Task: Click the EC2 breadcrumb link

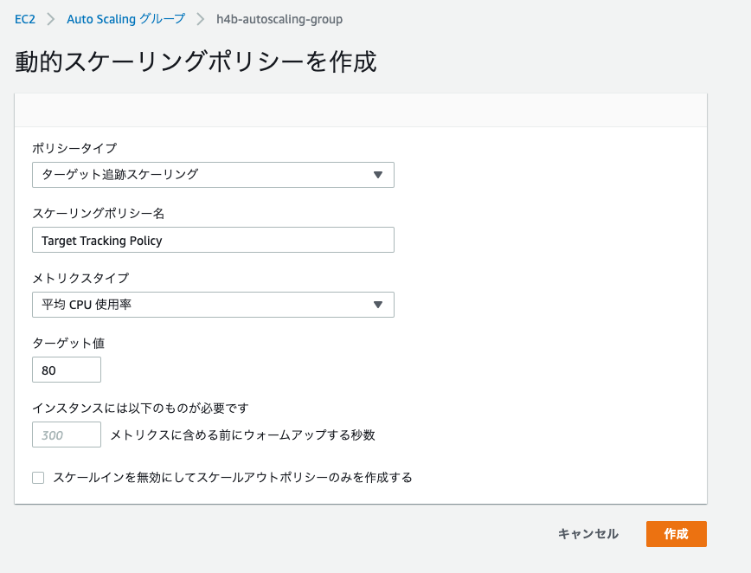Action: 25,19
